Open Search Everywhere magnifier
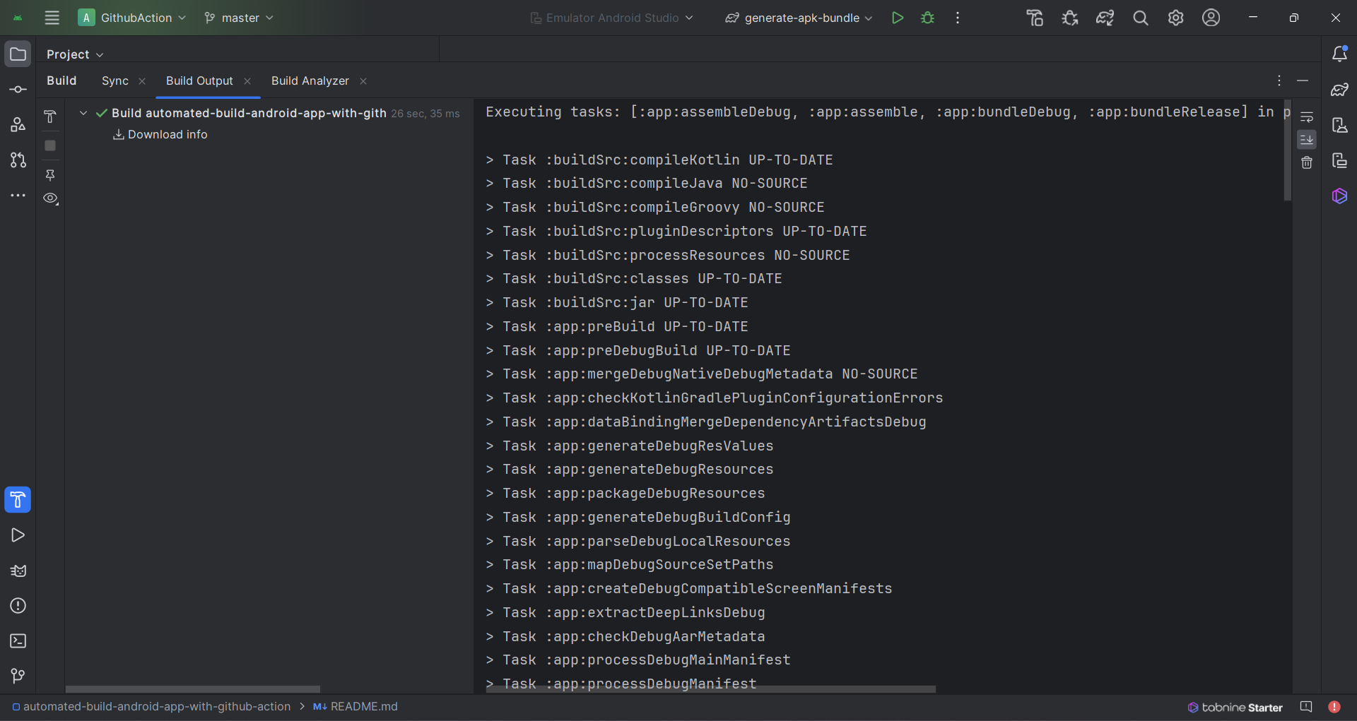Screen dimensions: 1357x721 coord(1140,18)
